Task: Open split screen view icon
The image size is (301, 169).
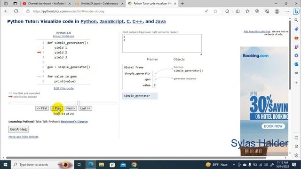Action: [x=238, y=11]
